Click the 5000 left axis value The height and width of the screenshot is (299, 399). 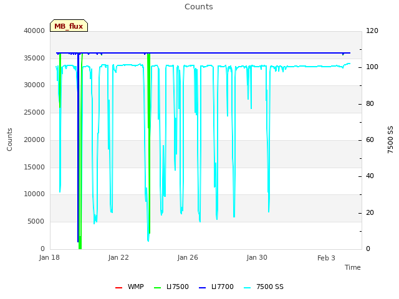pos(36,222)
